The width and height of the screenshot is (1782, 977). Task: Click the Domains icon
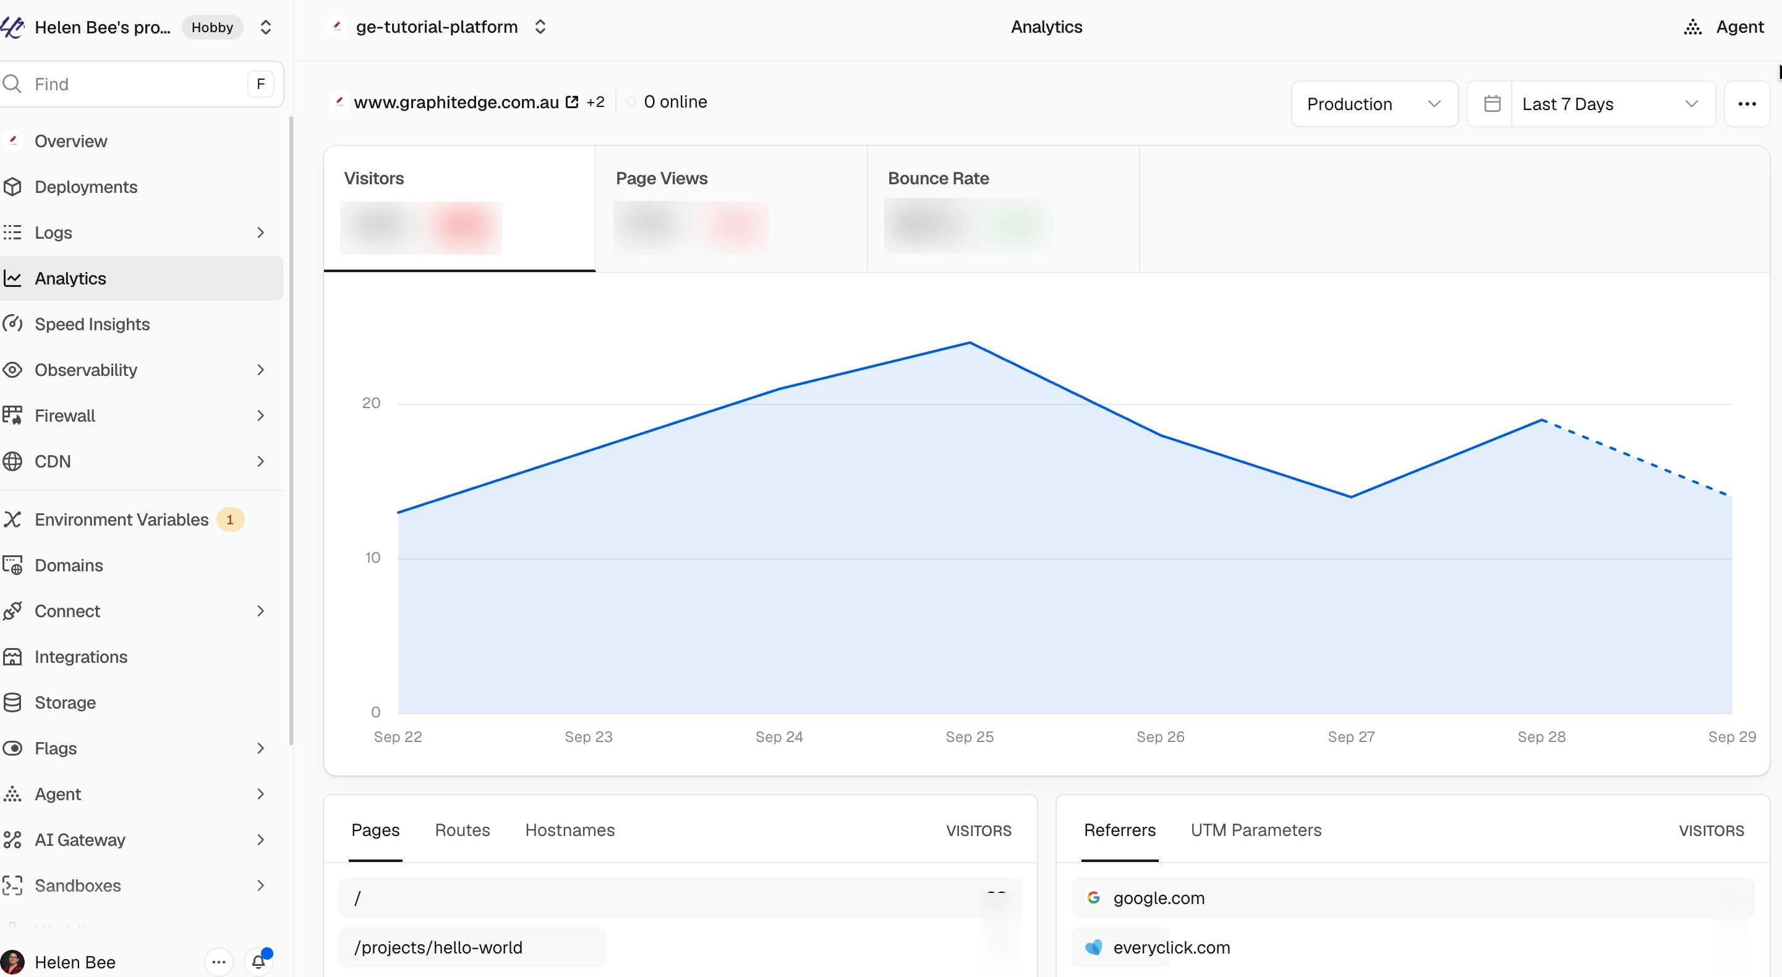tap(12, 565)
